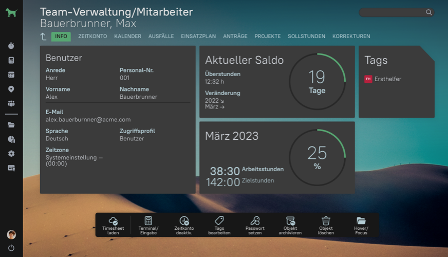Switch to the KORREKTUREN tab
Viewport: 448px width, 257px height.
point(351,36)
